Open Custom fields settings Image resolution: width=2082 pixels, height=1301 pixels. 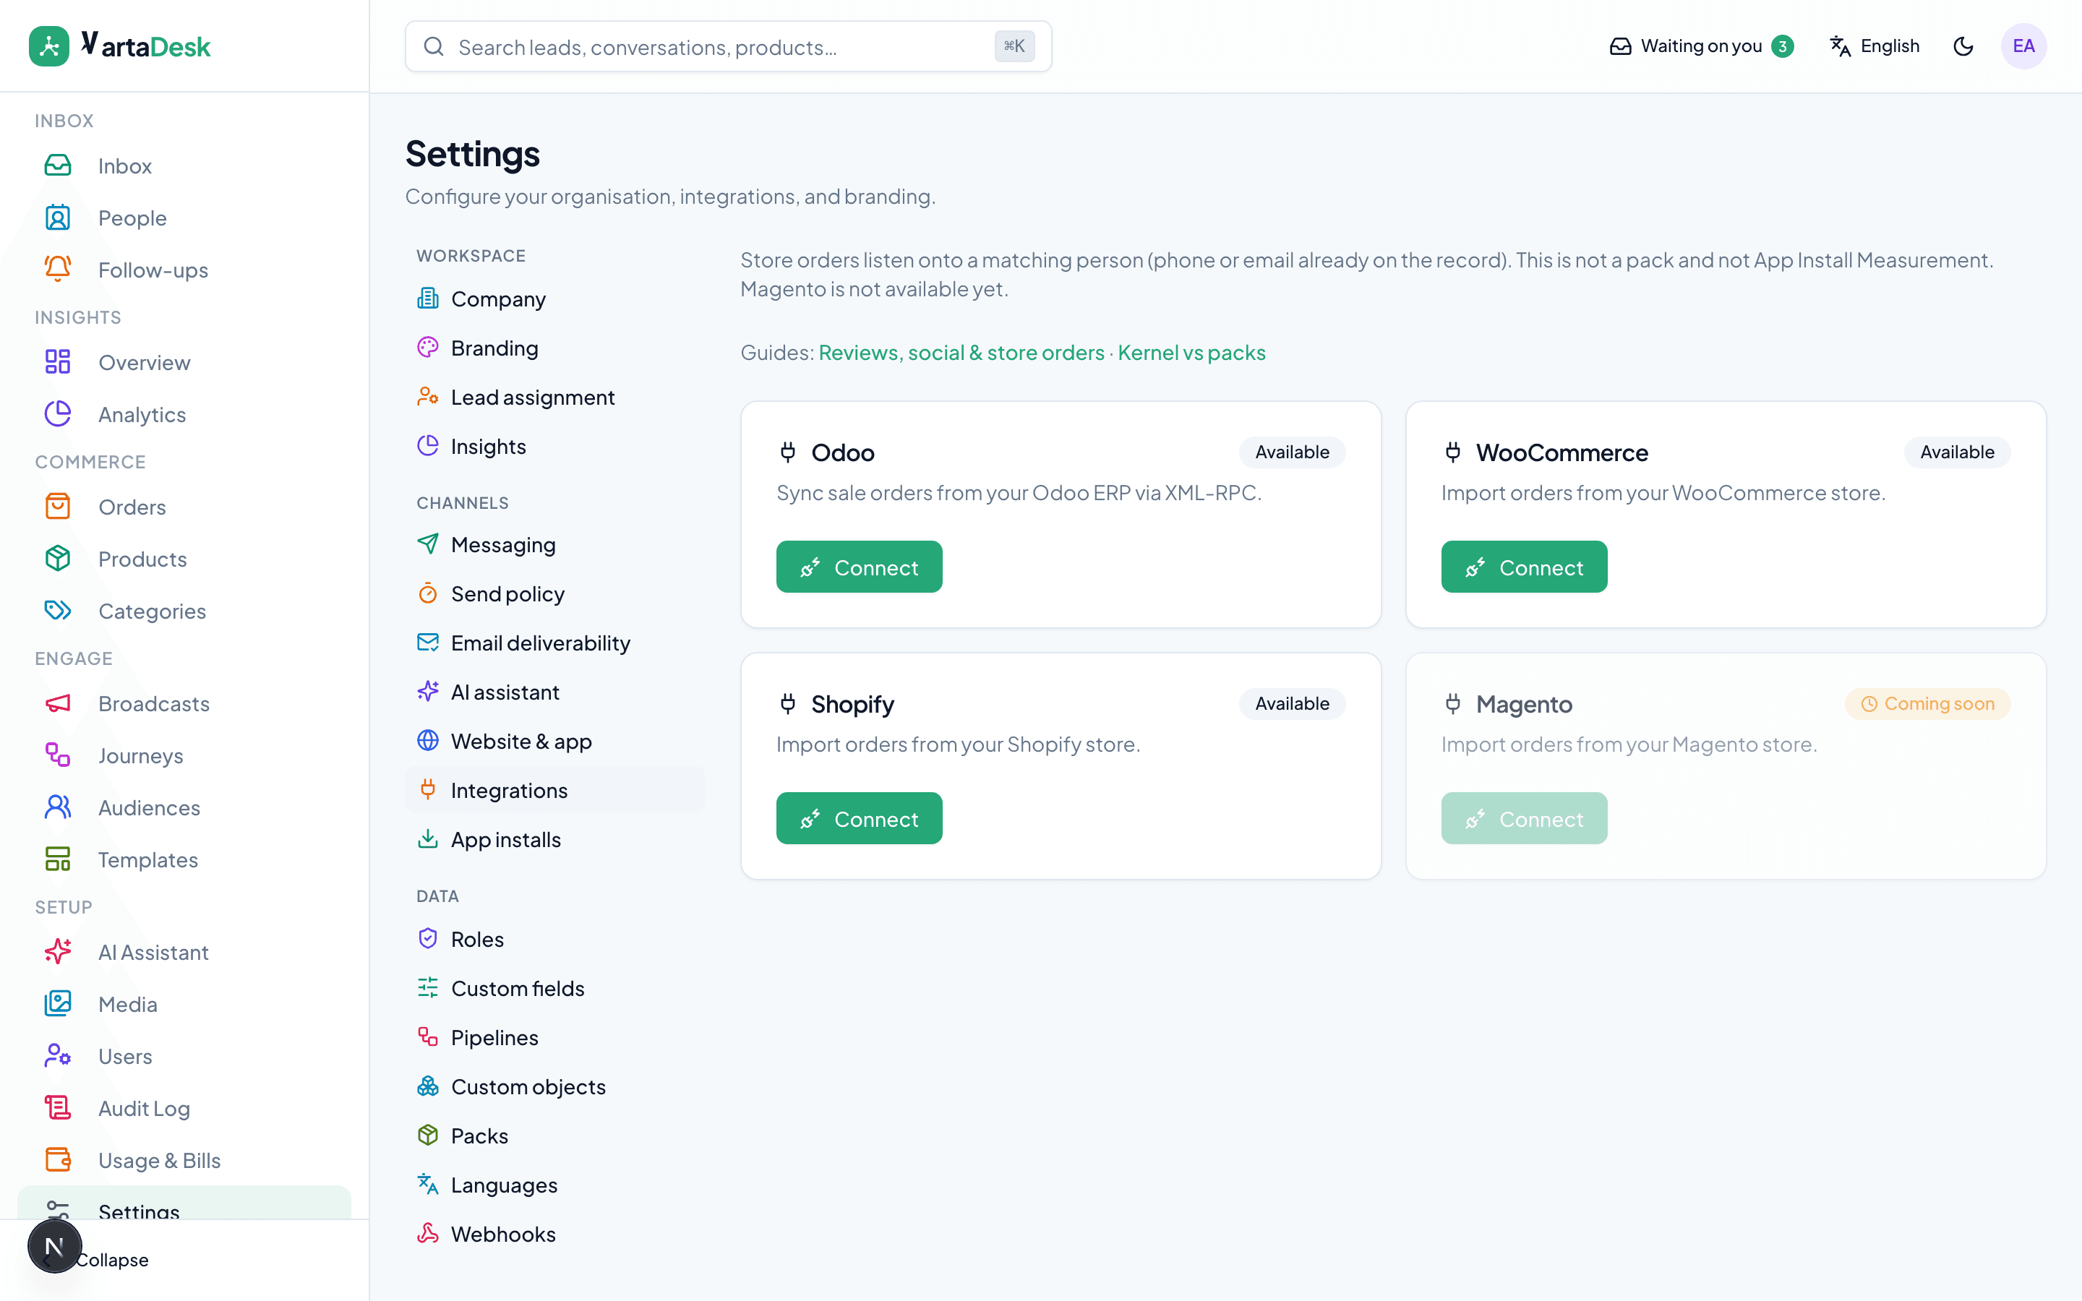pos(555,988)
